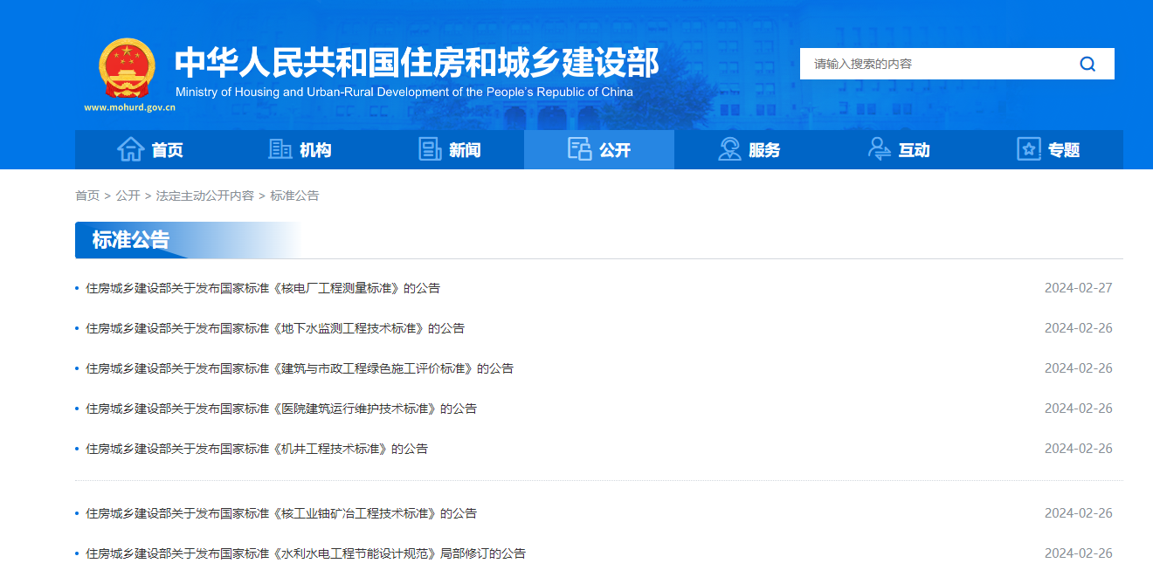Screen dimensions: 1153x577
Task: Click 法定主动公开内容 breadcrumb link
Action: [205, 196]
